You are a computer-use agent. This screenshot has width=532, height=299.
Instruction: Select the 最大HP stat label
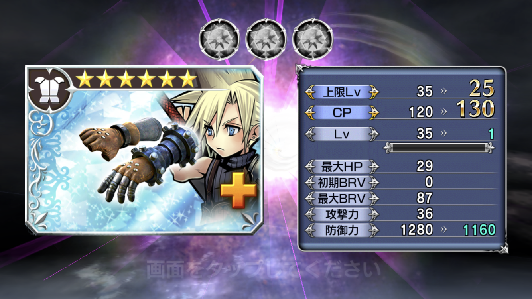tap(342, 166)
